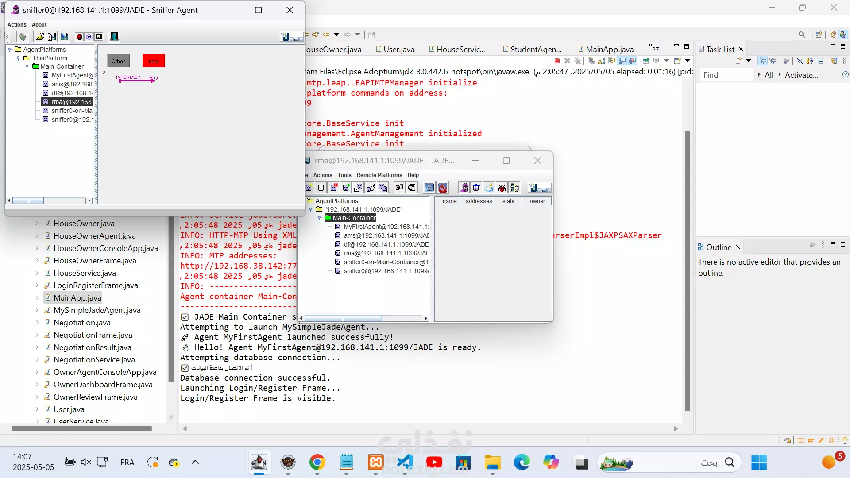Collapse AgentPlatforms node in Sniffer tree

[9, 50]
